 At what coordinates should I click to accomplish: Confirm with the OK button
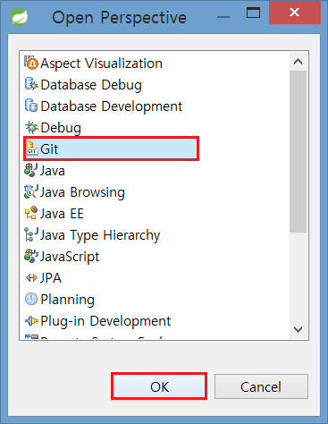(x=159, y=386)
